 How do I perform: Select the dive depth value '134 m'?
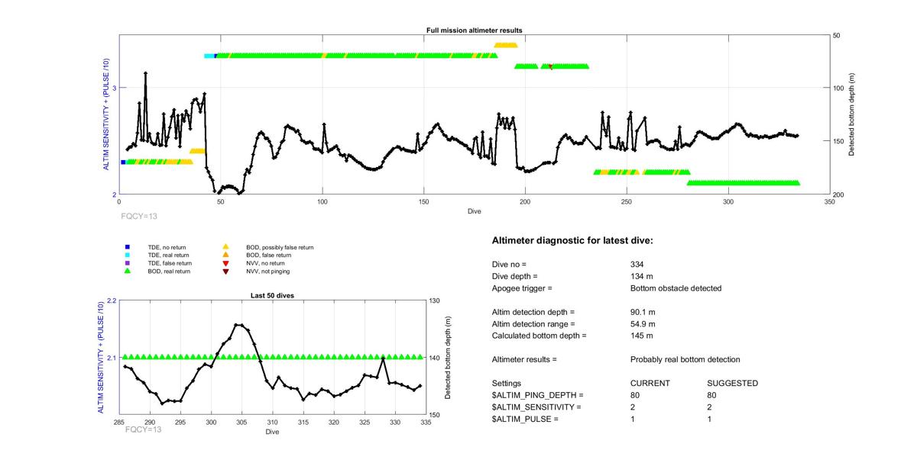(643, 276)
